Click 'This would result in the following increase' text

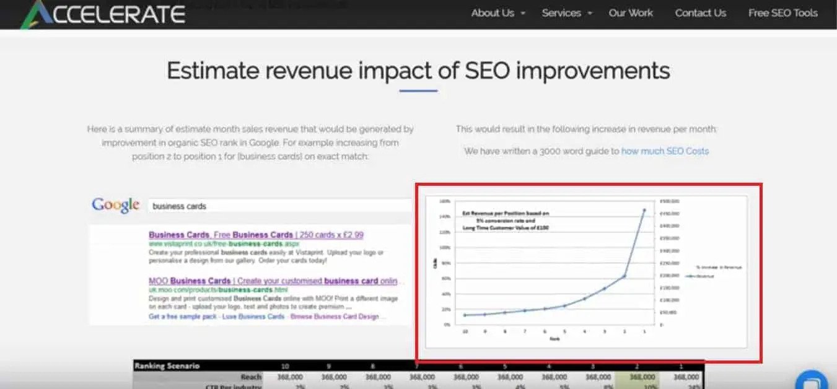pos(586,129)
